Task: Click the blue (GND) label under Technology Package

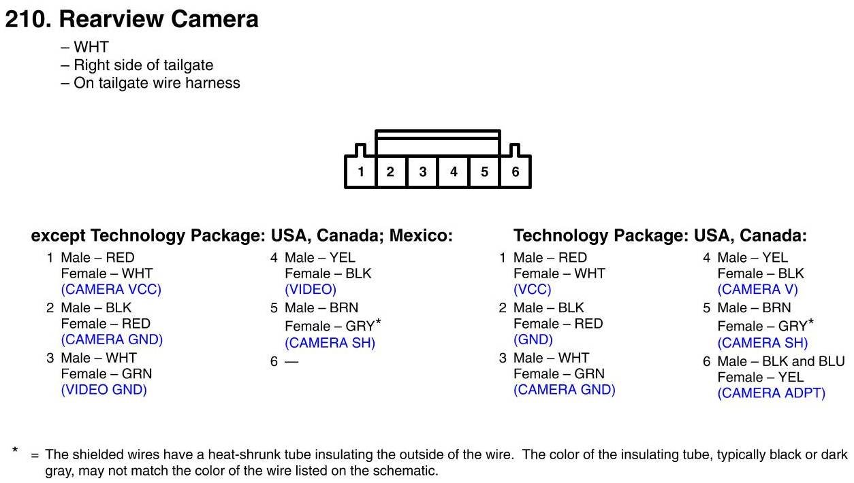Action: [533, 339]
